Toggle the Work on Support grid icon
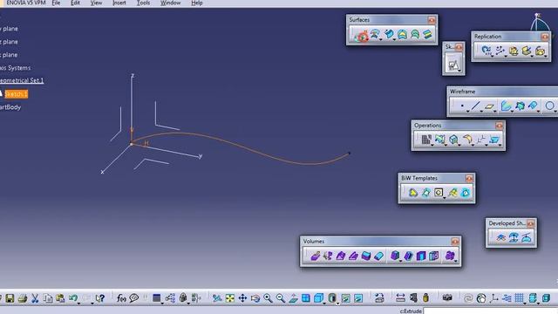 pos(520,298)
